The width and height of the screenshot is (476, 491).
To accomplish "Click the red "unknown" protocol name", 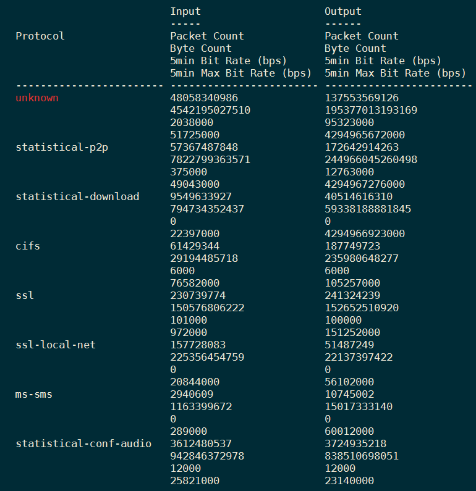I will tap(37, 98).
